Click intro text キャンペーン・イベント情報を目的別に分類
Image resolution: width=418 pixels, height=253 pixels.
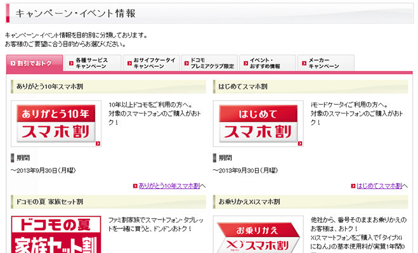(x=76, y=35)
